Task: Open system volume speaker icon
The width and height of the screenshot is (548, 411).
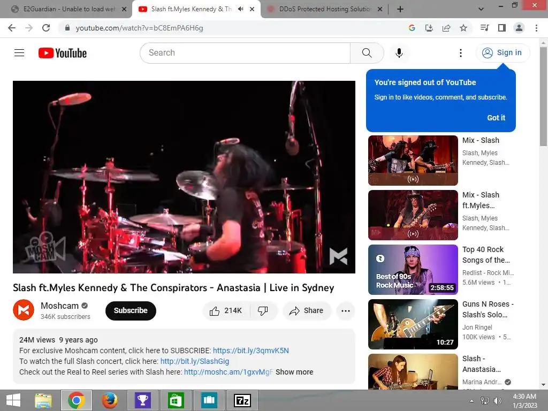Action: coord(497,401)
